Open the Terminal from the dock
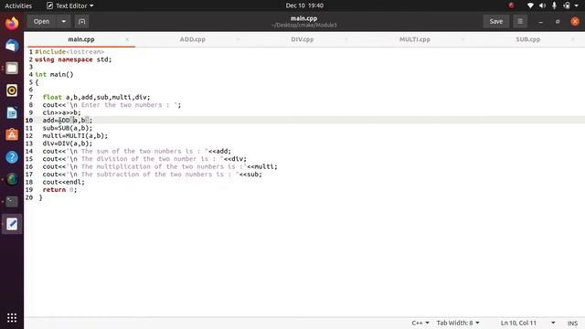The width and height of the screenshot is (585, 329). point(12,201)
